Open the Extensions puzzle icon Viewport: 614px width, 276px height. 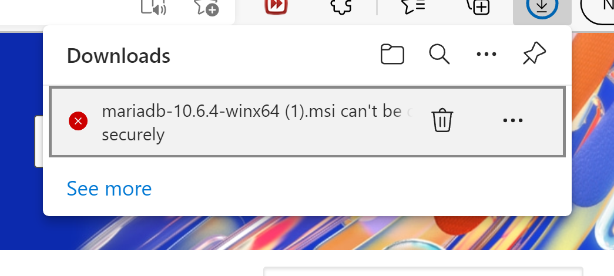(341, 6)
